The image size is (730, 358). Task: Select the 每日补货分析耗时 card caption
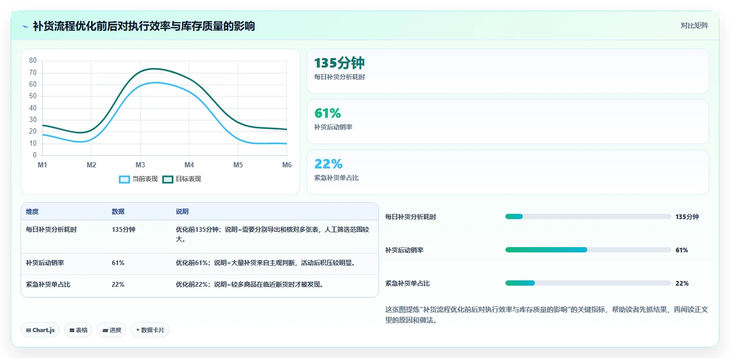(x=339, y=77)
